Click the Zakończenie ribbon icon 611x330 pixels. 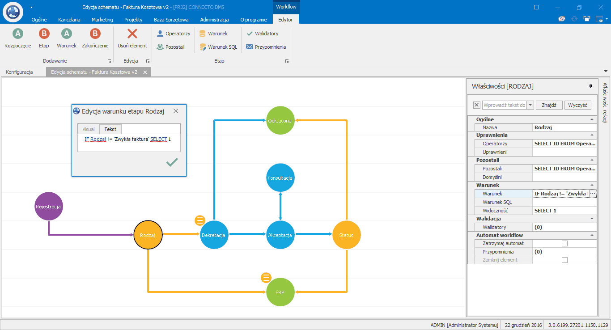(x=95, y=34)
